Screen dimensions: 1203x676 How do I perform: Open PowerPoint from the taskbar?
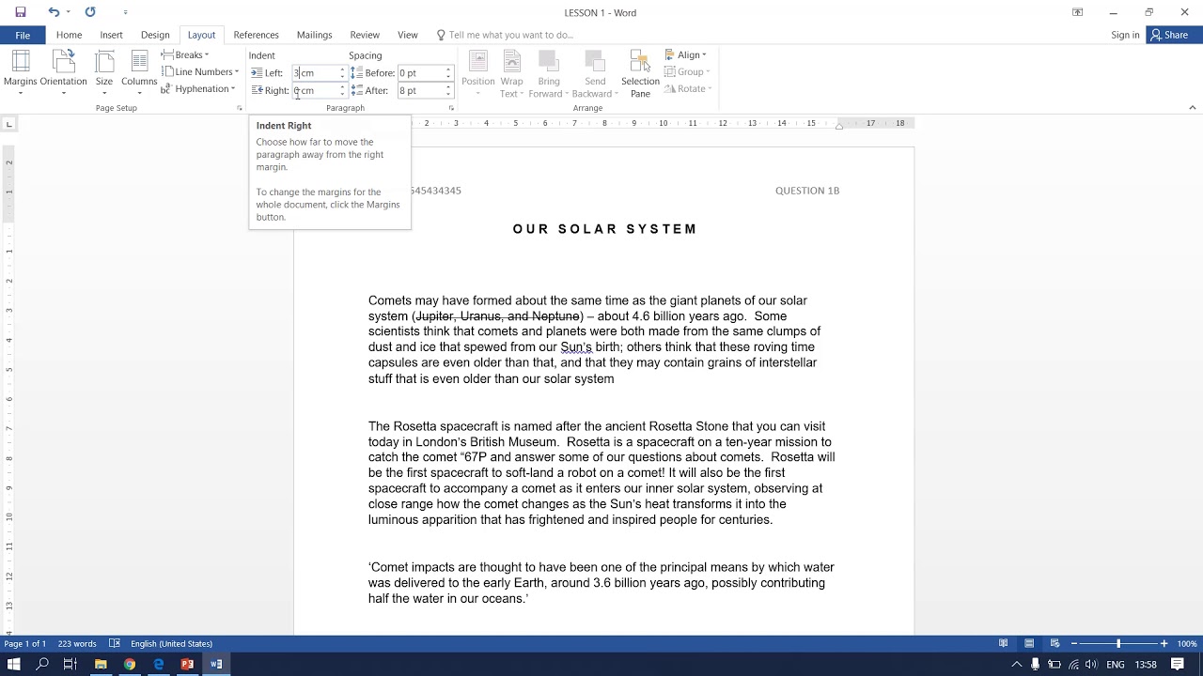coord(187,664)
